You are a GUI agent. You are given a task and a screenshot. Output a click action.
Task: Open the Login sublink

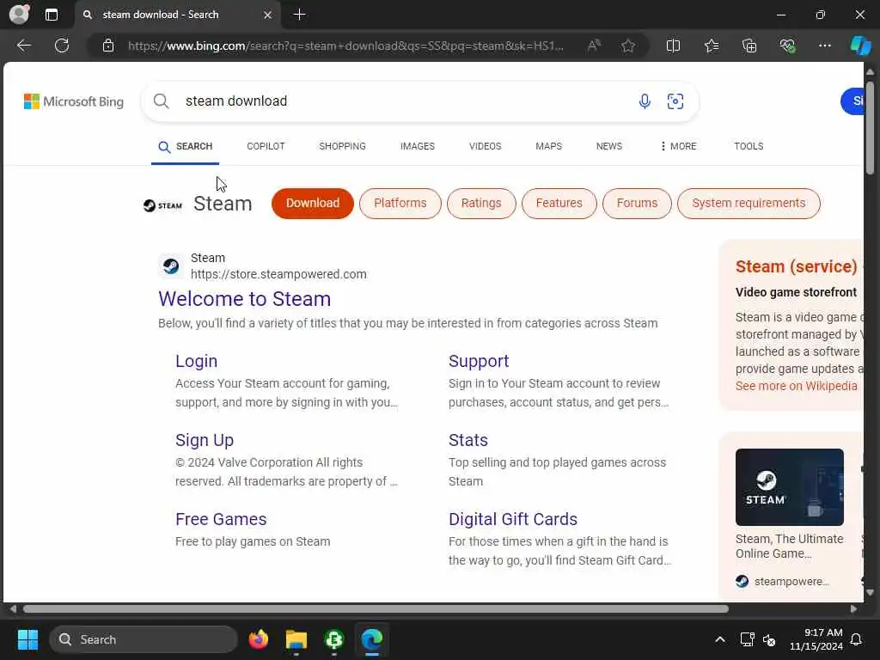tap(197, 362)
